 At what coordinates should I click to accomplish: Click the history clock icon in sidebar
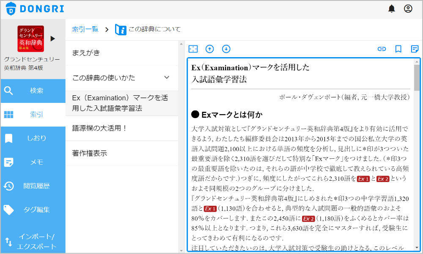8,186
